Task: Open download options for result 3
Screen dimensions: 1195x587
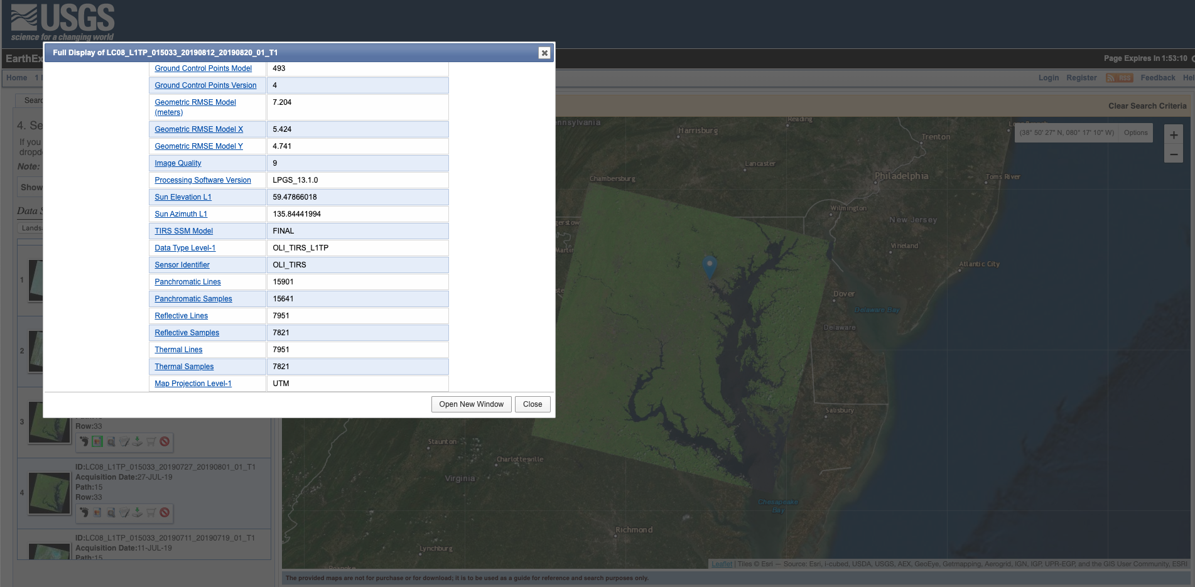Action: point(137,441)
